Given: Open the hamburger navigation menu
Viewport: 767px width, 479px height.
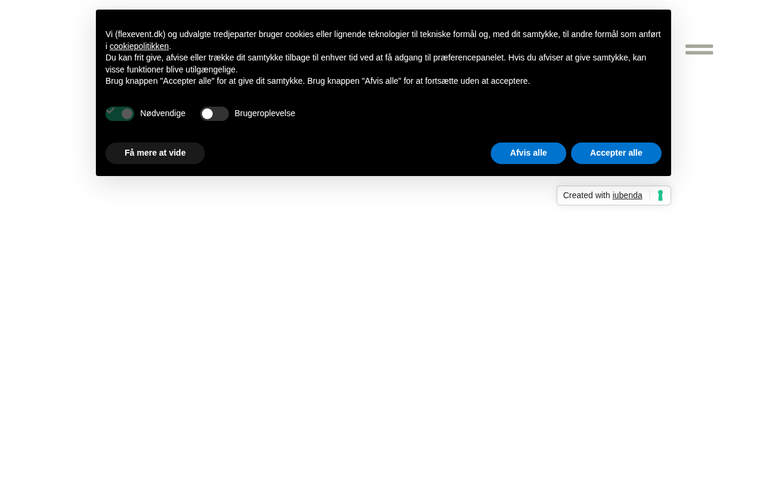Looking at the screenshot, I should coord(699,49).
